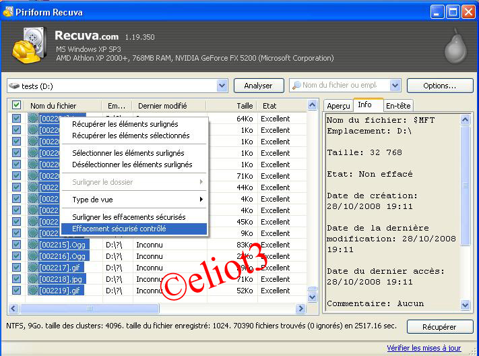This screenshot has height=356, width=479.
Task: Expand the Type de vue submenu
Action: pos(135,200)
